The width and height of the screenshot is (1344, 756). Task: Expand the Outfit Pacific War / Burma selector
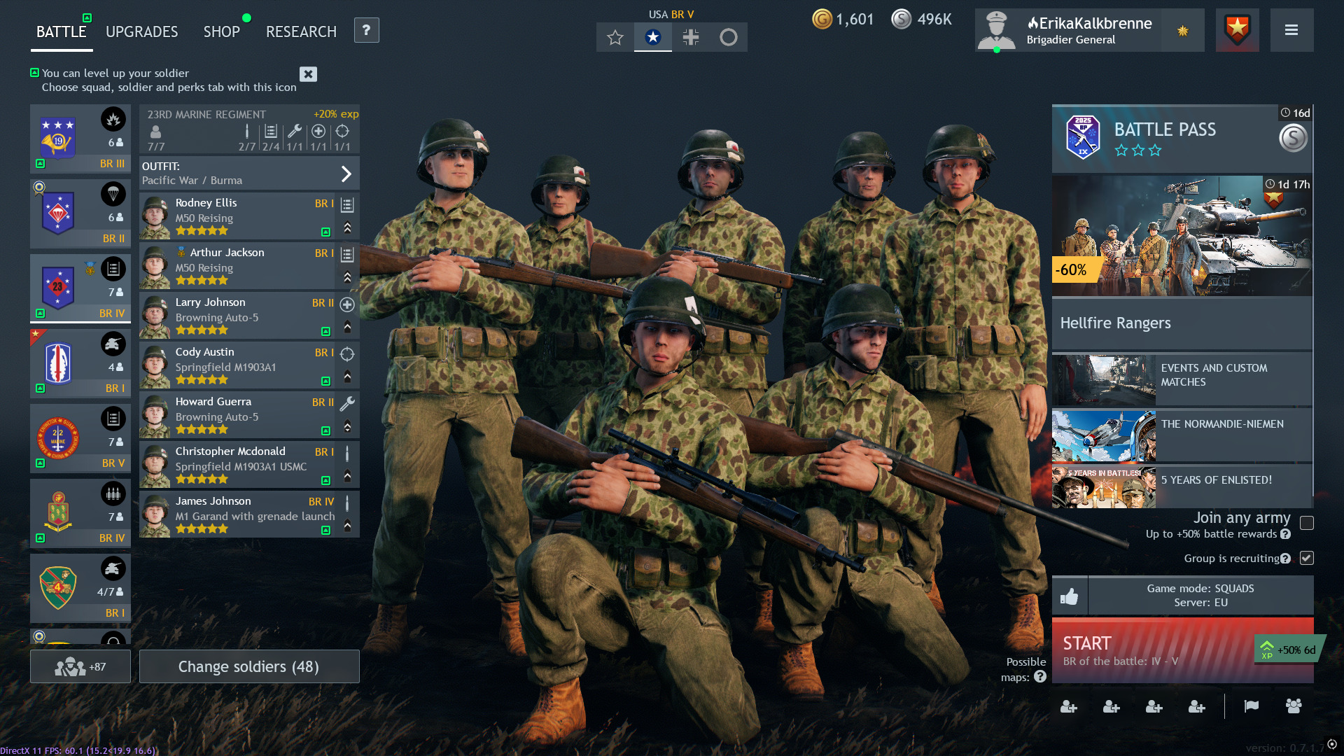(x=346, y=174)
